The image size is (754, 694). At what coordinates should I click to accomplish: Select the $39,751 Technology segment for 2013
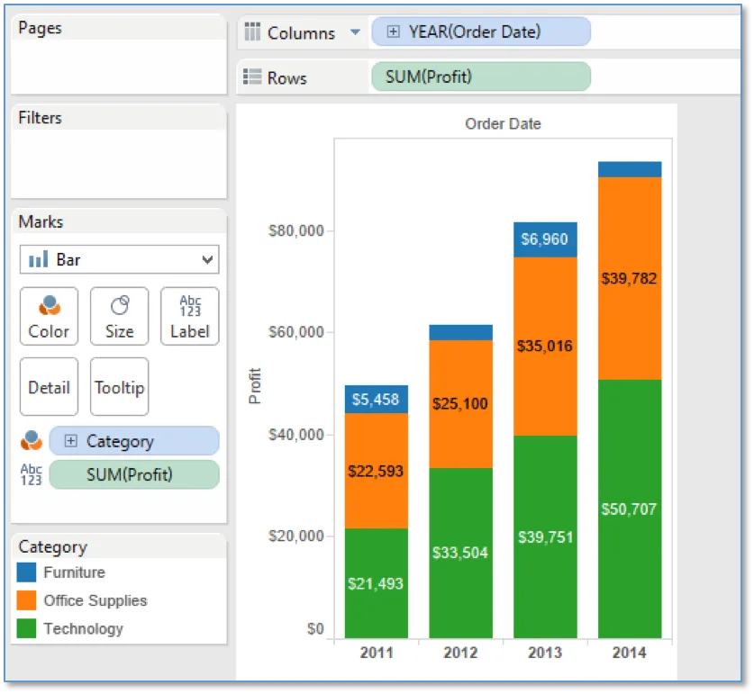pos(545,536)
